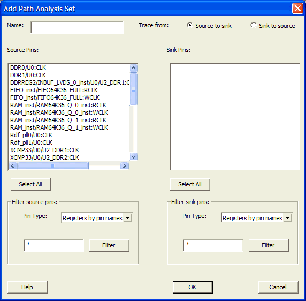Click the sink pins filter text field
This screenshot has width=306, height=301.
(213, 245)
